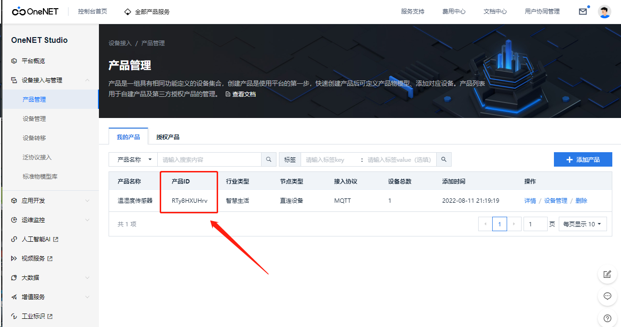Viewport: 621px width, 327px height.
Task: Click the 共 1 项 total text
Action: point(127,224)
